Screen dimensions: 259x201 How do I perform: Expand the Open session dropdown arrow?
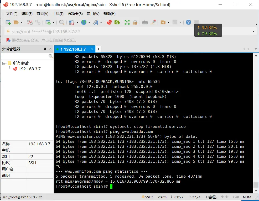pyautogui.click(x=22, y=22)
